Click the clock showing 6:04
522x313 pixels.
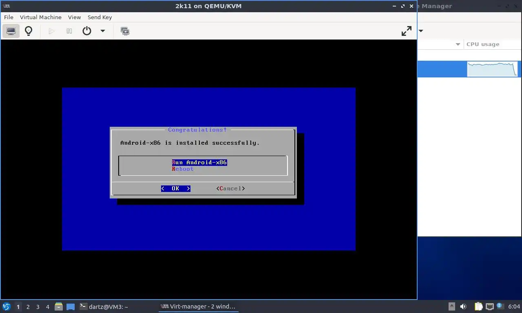click(514, 306)
